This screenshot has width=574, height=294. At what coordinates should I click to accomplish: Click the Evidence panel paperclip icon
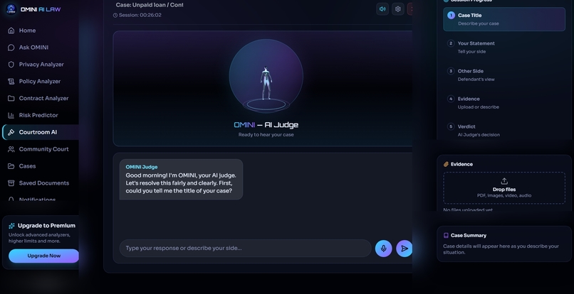(446, 164)
